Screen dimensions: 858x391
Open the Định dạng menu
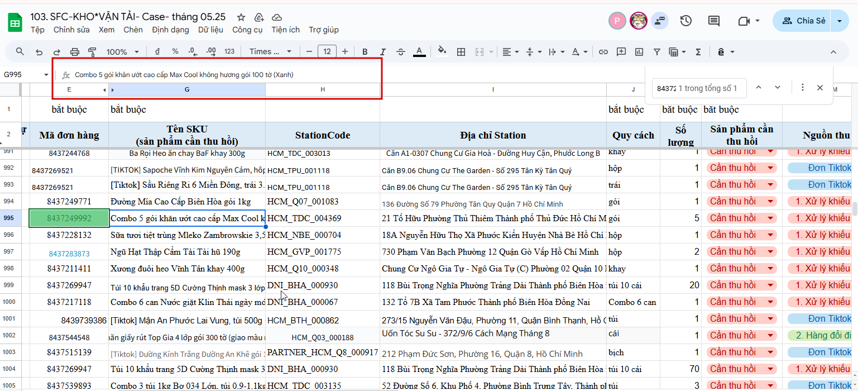[x=170, y=30]
